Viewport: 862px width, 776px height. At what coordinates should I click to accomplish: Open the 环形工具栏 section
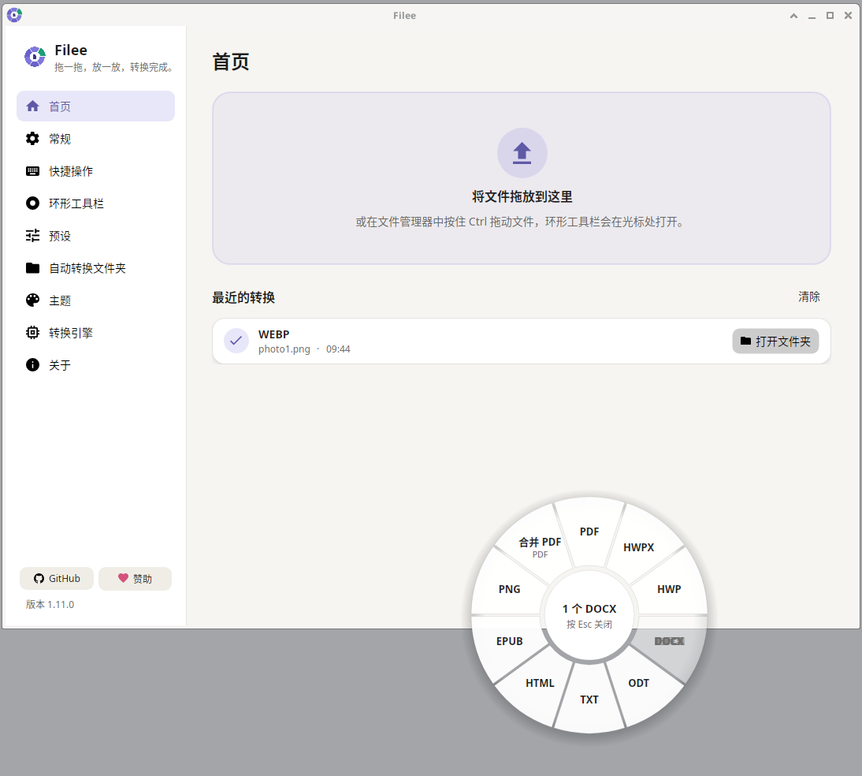point(95,203)
